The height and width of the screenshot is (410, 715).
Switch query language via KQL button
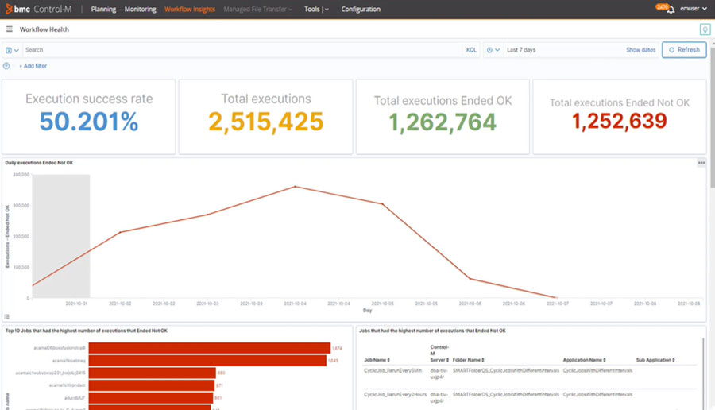471,50
